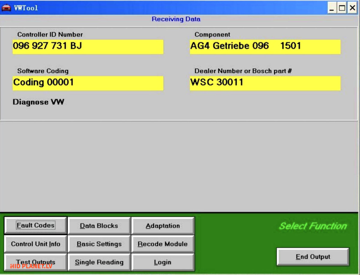Open Basic Settings

(99, 244)
